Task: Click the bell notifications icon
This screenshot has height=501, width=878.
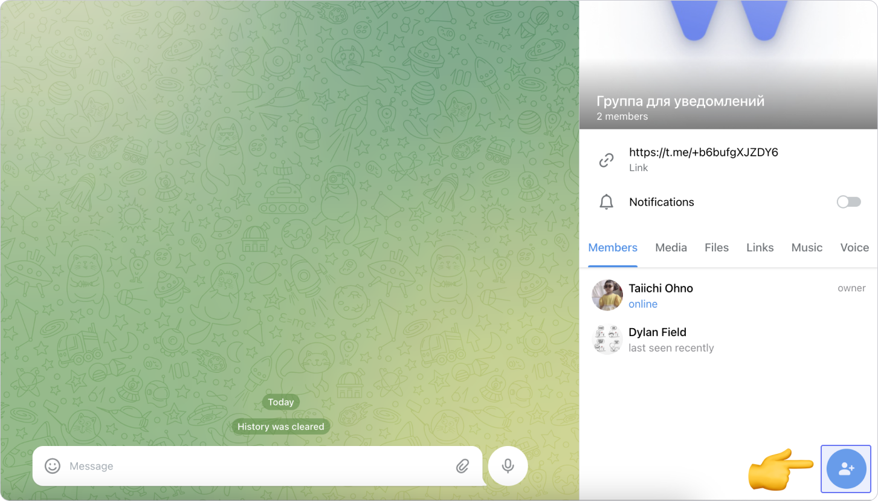Action: [x=606, y=202]
